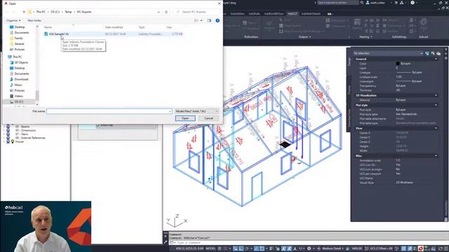The width and height of the screenshot is (449, 252).
Task: Collapse the General section in Properties
Action: click(x=436, y=59)
